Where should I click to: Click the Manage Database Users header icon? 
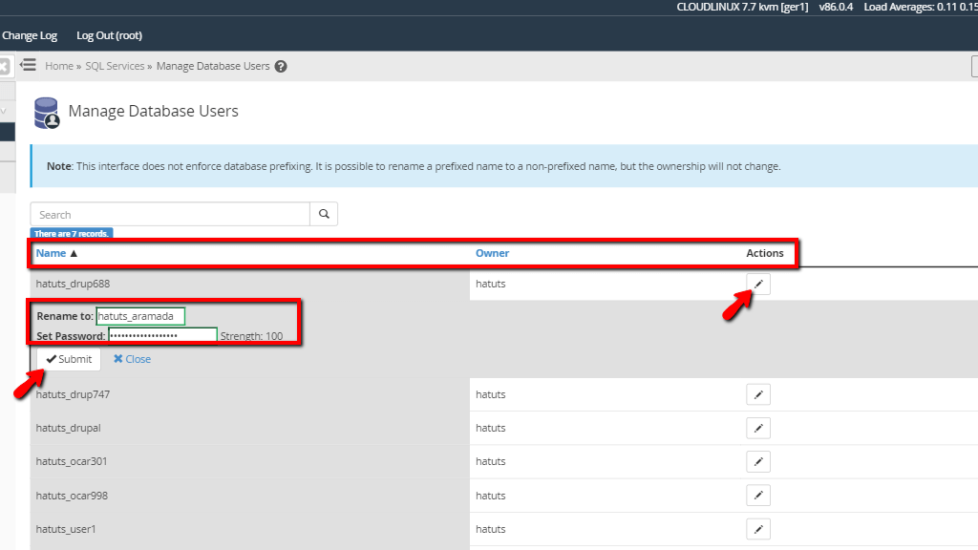(x=47, y=113)
